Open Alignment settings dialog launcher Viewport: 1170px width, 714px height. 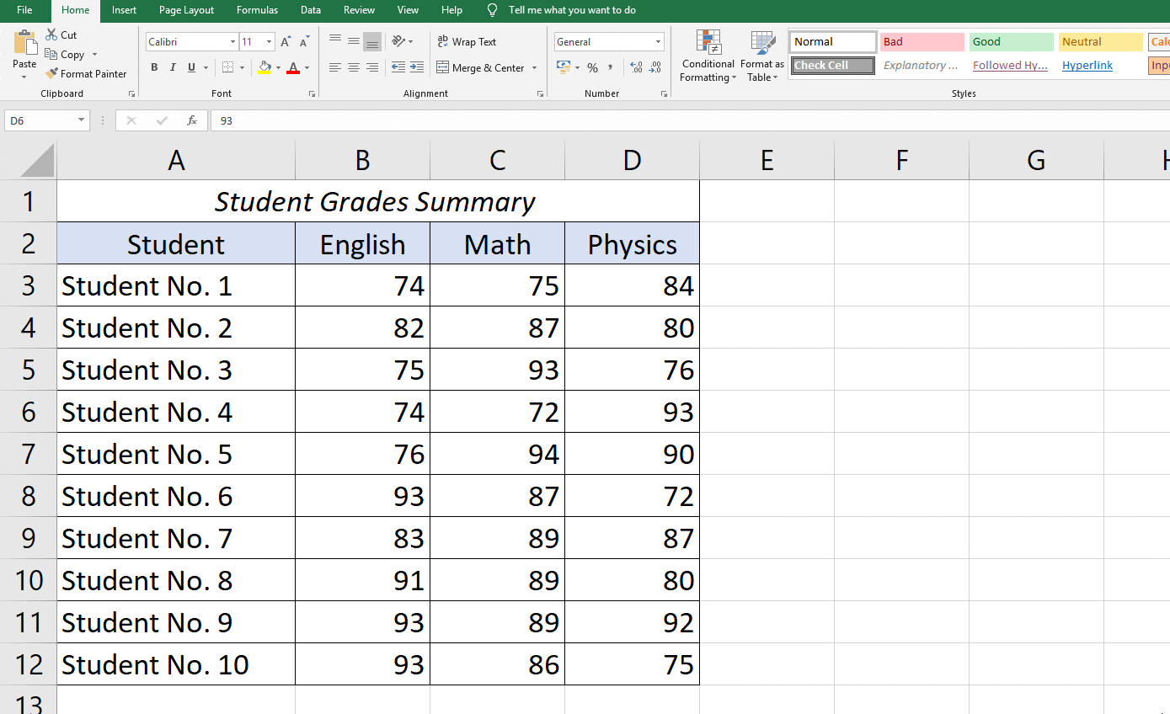pyautogui.click(x=540, y=93)
